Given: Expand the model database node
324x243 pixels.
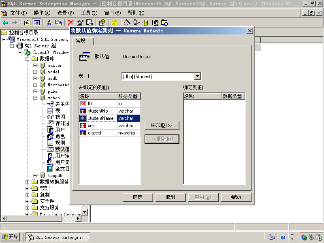Looking at the screenshot, I should pyautogui.click(x=35, y=72).
